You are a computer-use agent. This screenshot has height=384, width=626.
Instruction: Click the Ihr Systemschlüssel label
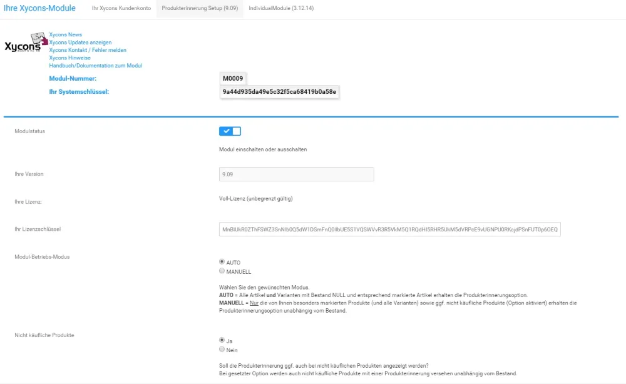(79, 92)
